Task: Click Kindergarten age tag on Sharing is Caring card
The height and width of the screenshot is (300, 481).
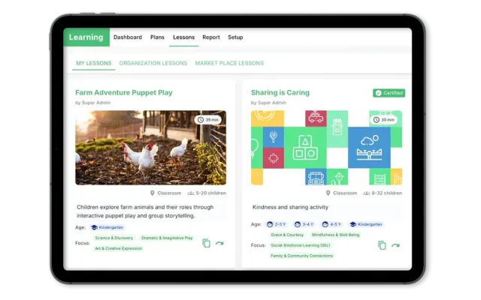Action: [366, 224]
